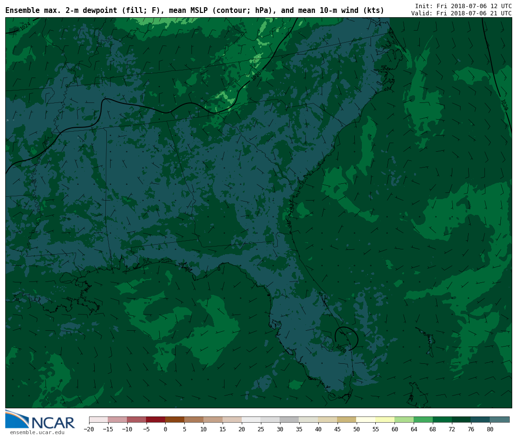The height and width of the screenshot is (438, 517).
Task: Click the '80' colorbar label
Action: 491,429
